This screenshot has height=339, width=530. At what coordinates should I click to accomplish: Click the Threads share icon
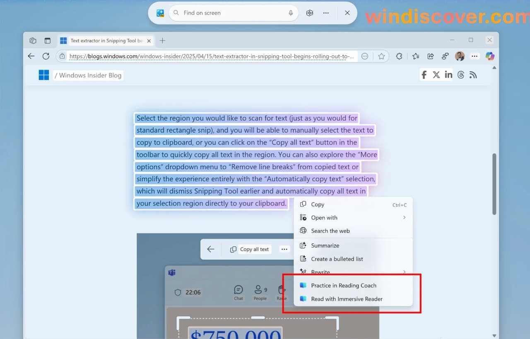(x=461, y=75)
